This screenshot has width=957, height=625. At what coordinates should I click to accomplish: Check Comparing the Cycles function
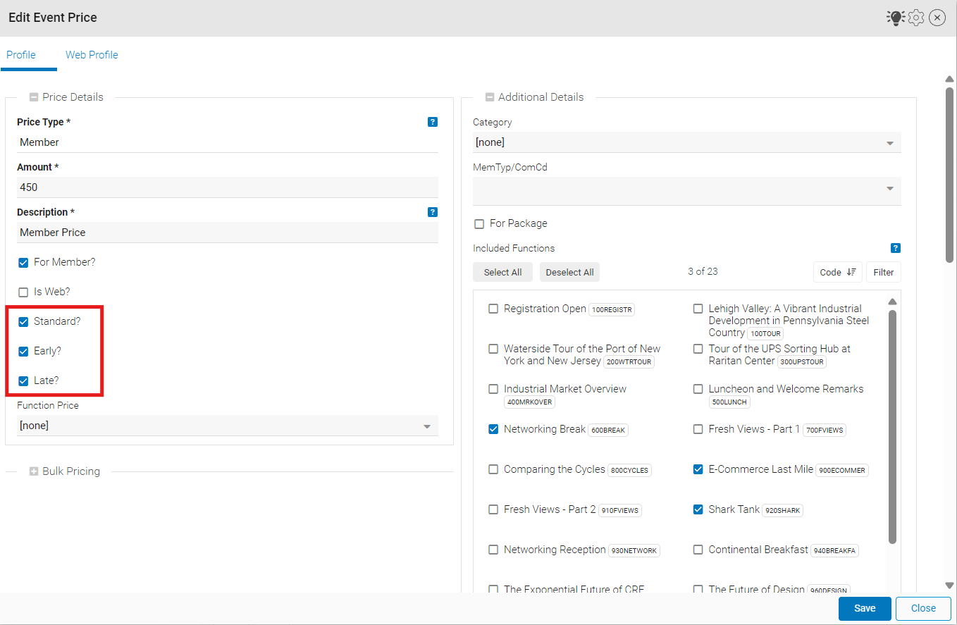click(x=493, y=469)
